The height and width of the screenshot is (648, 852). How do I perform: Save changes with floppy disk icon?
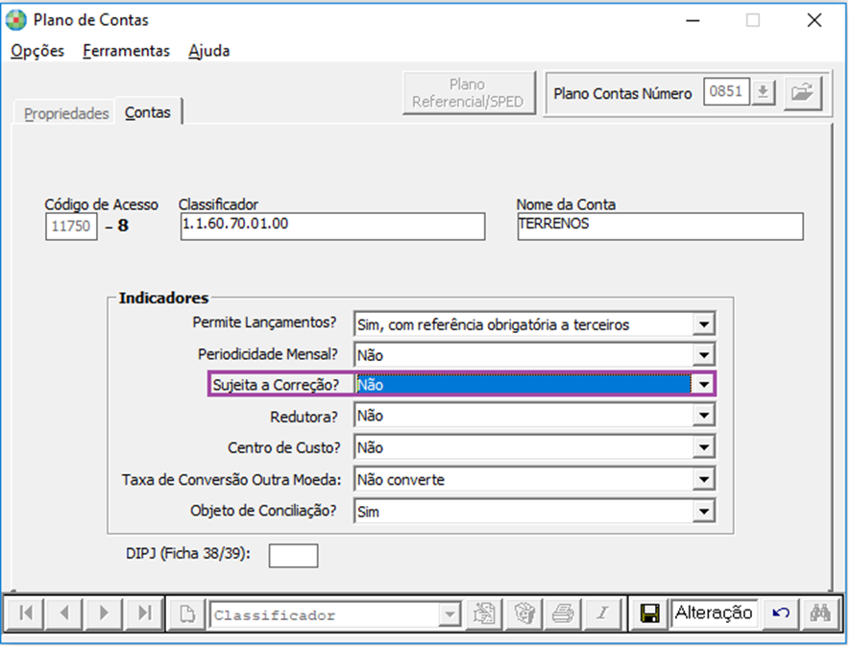pyautogui.click(x=650, y=614)
